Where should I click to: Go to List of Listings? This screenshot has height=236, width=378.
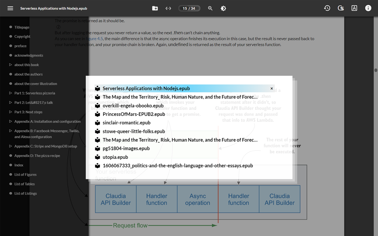click(x=26, y=194)
